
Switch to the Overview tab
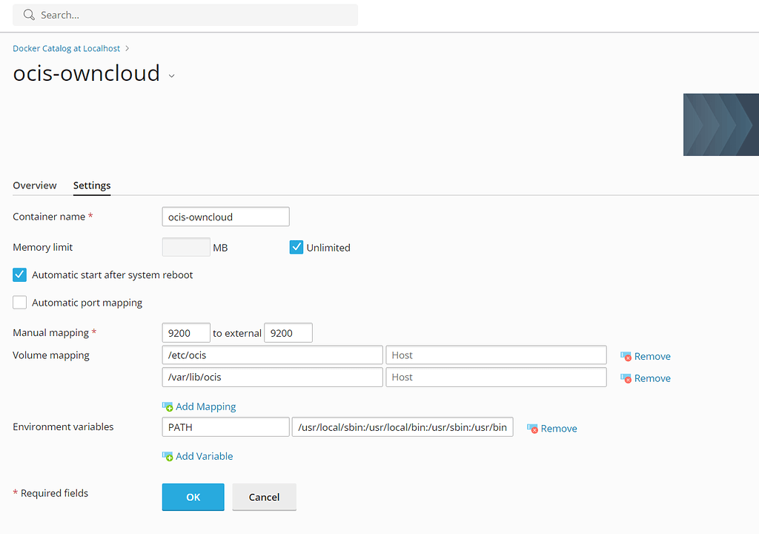tap(34, 185)
